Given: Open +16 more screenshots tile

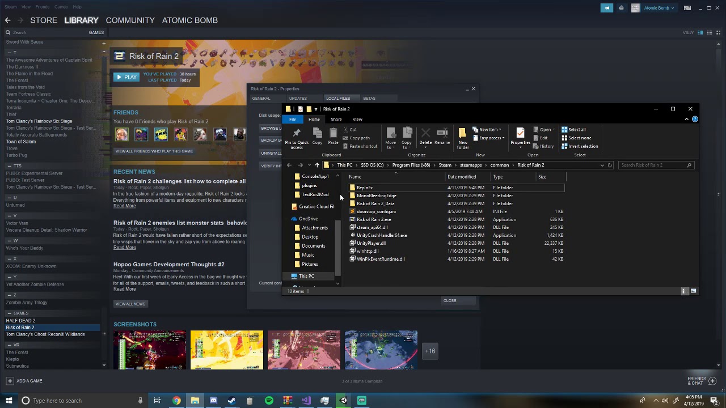Looking at the screenshot, I should click(430, 351).
